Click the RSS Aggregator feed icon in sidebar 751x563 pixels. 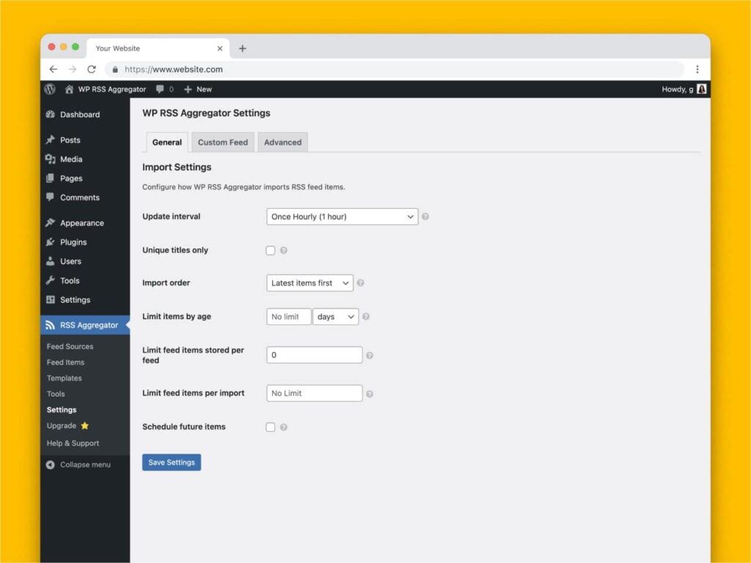tap(51, 325)
